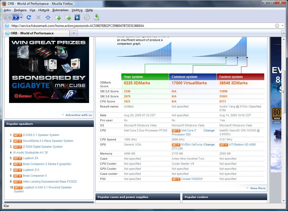Open the back/forward history dropdown arrow
The width and height of the screenshot is (288, 211).
pos(21,17)
